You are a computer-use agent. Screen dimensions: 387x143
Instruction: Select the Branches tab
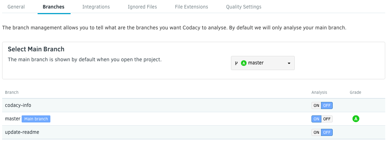point(54,7)
